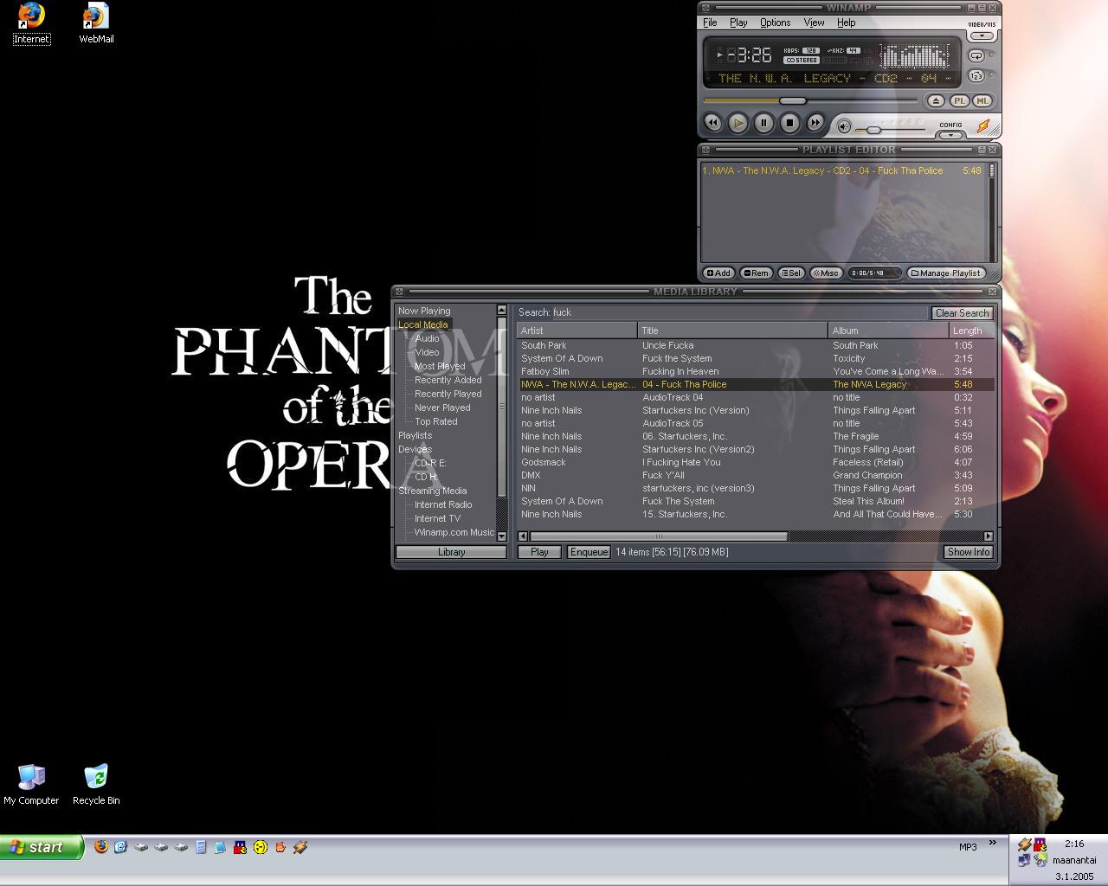This screenshot has width=1108, height=886.
Task: Pause playback in Winamp
Action: tap(763, 124)
